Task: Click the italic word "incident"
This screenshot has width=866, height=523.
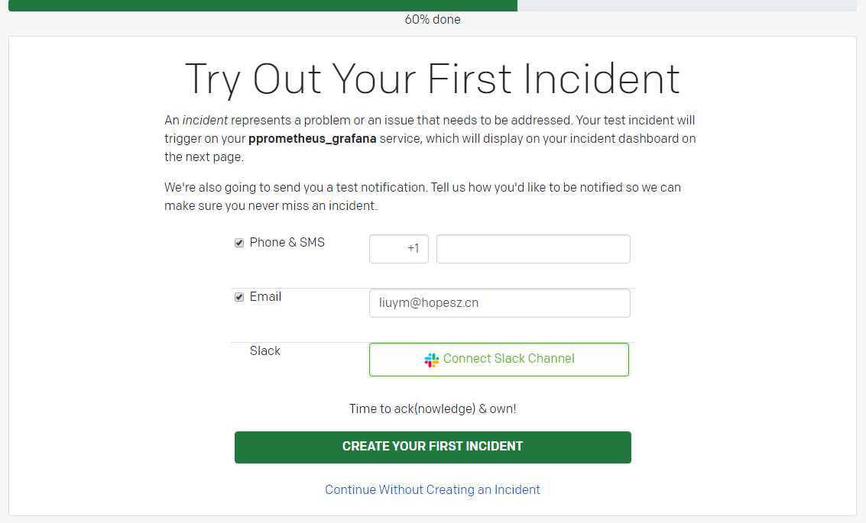Action: tap(205, 121)
